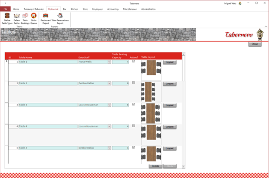Open Table Bookings
The width and height of the screenshot is (269, 178).
point(25,19)
